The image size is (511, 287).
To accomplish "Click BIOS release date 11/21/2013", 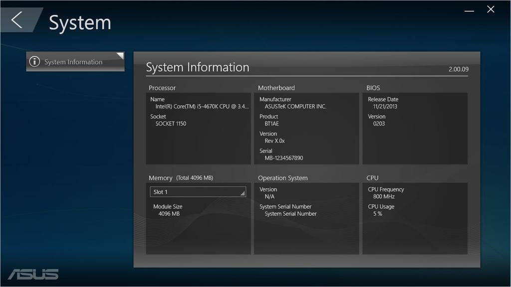I will click(385, 107).
